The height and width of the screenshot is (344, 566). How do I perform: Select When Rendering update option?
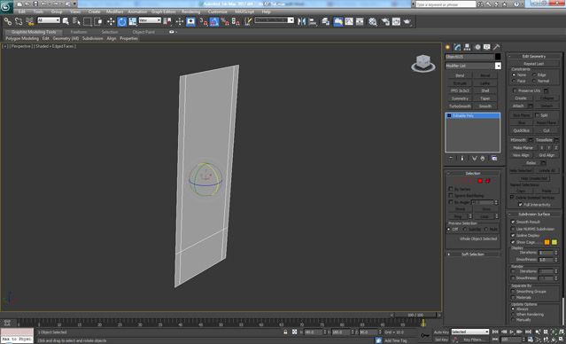click(x=513, y=315)
